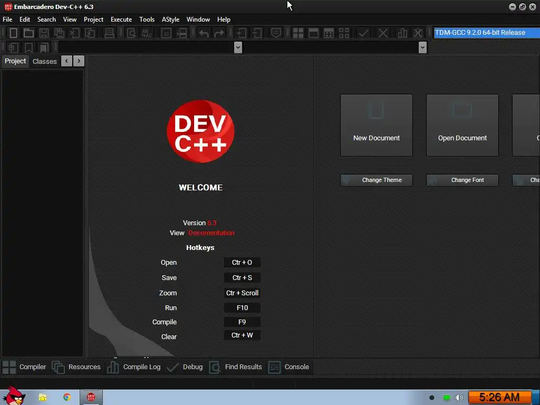The height and width of the screenshot is (405, 540).
Task: Switch to the Classes tab
Action: 44,61
